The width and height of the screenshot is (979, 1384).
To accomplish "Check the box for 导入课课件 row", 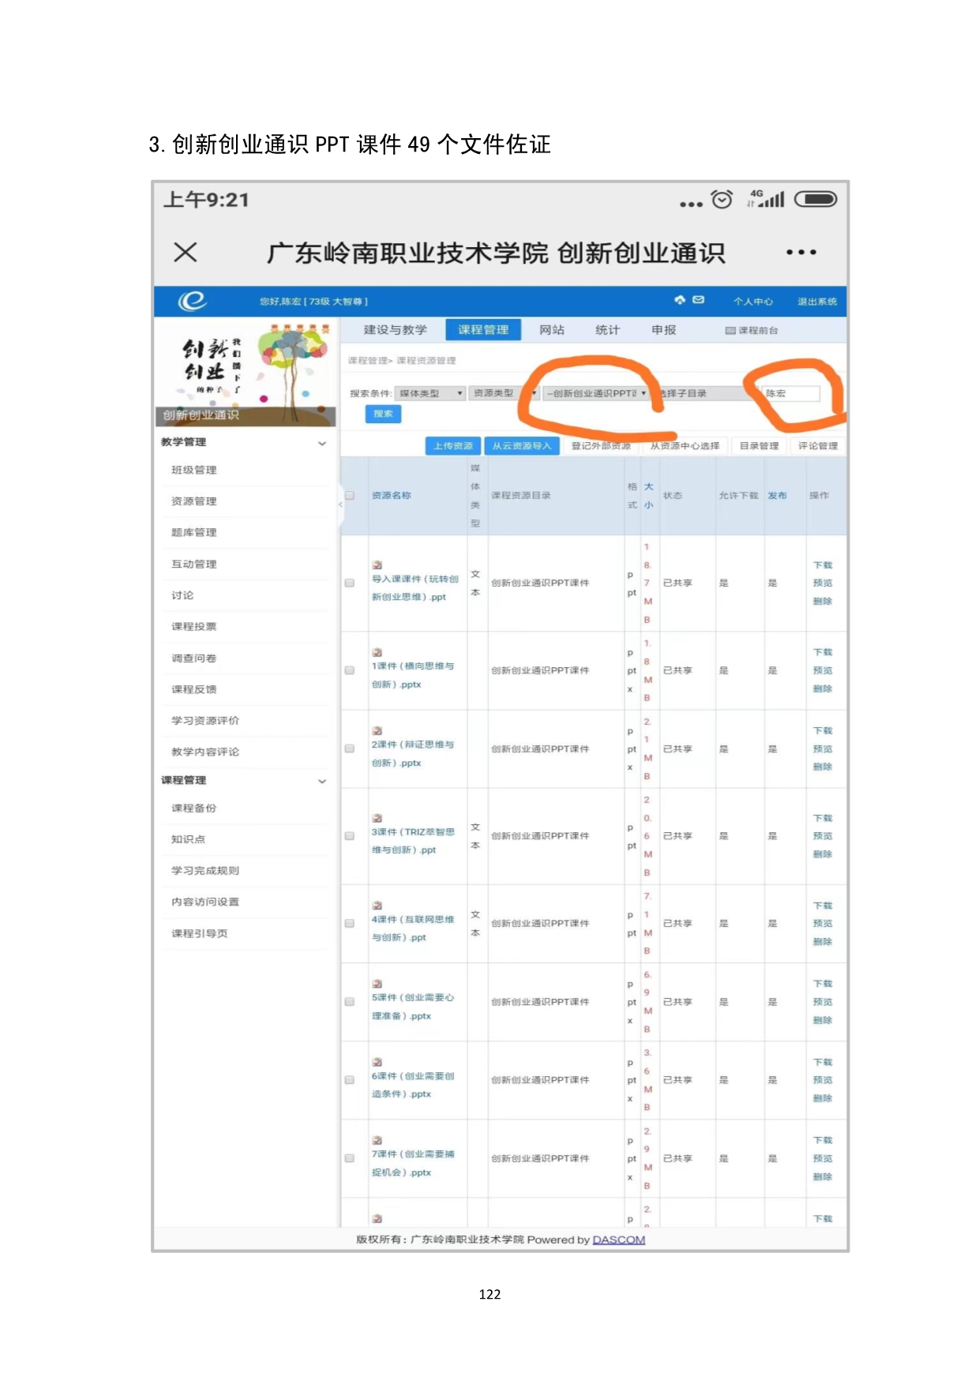I will click(350, 583).
